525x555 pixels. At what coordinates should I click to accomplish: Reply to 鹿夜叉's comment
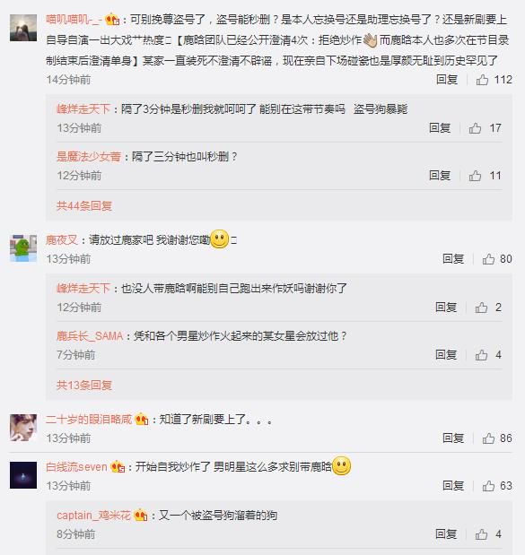(453, 259)
